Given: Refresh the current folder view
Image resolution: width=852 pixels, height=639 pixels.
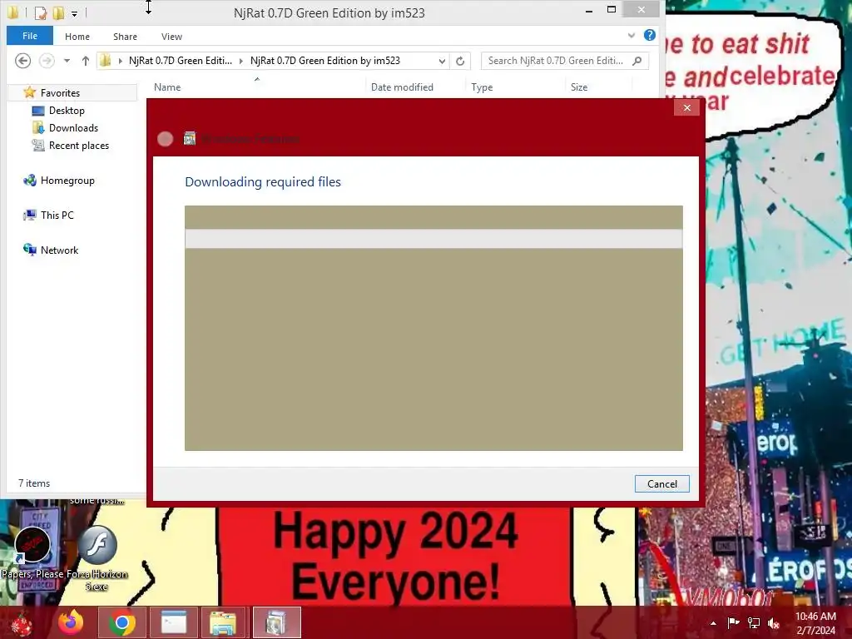Looking at the screenshot, I should 460,61.
